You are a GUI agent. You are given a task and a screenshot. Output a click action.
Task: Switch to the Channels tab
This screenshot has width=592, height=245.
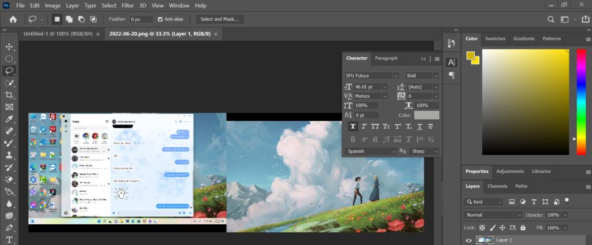(x=497, y=186)
